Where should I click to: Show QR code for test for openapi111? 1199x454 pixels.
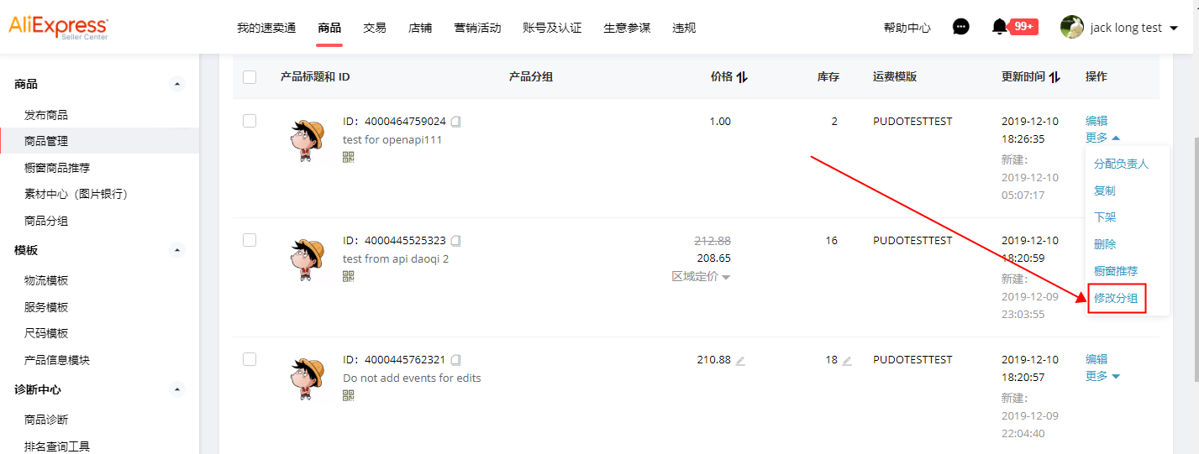click(x=349, y=157)
